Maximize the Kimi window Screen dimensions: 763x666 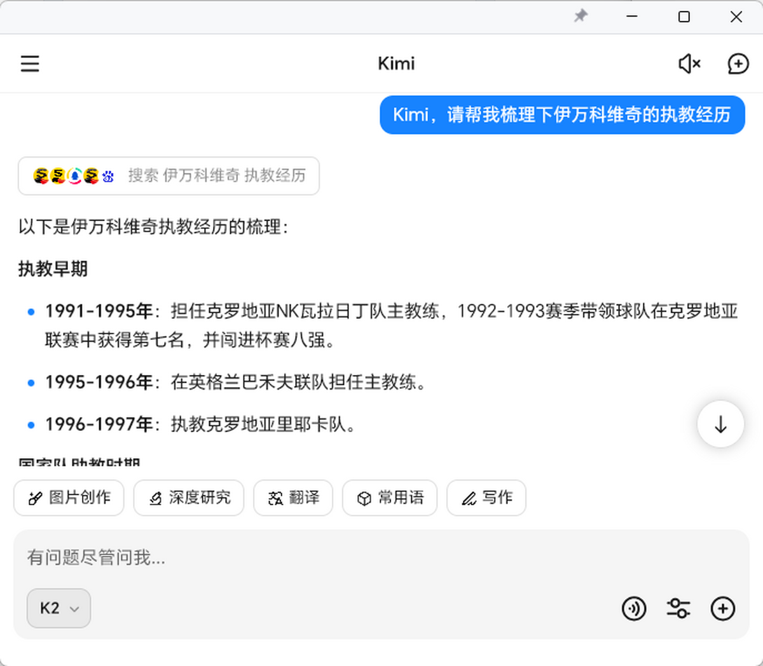(684, 17)
